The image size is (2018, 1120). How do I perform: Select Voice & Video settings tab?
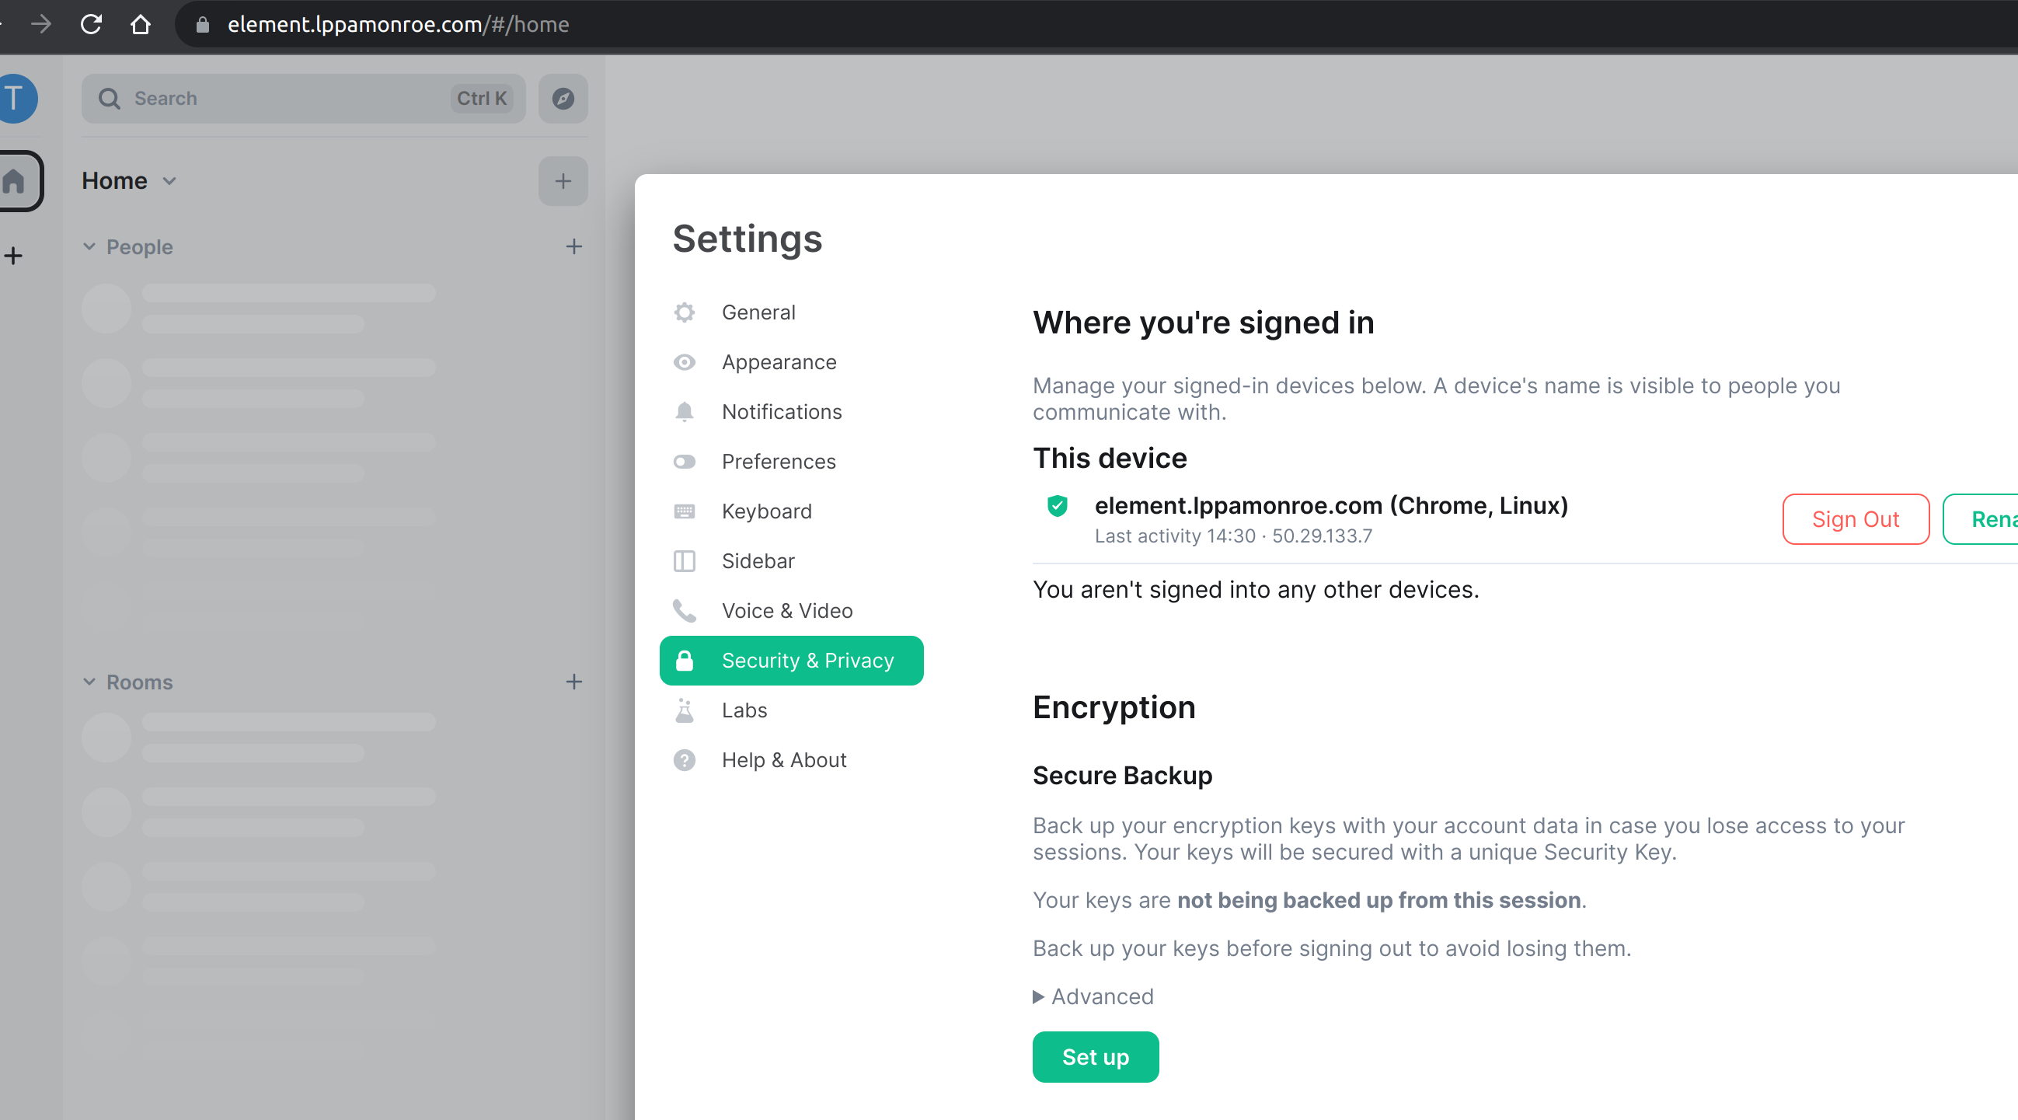coord(791,612)
